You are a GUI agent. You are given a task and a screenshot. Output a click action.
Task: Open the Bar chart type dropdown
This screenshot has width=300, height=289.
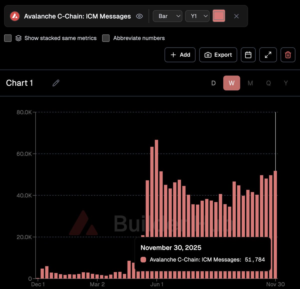tap(167, 16)
